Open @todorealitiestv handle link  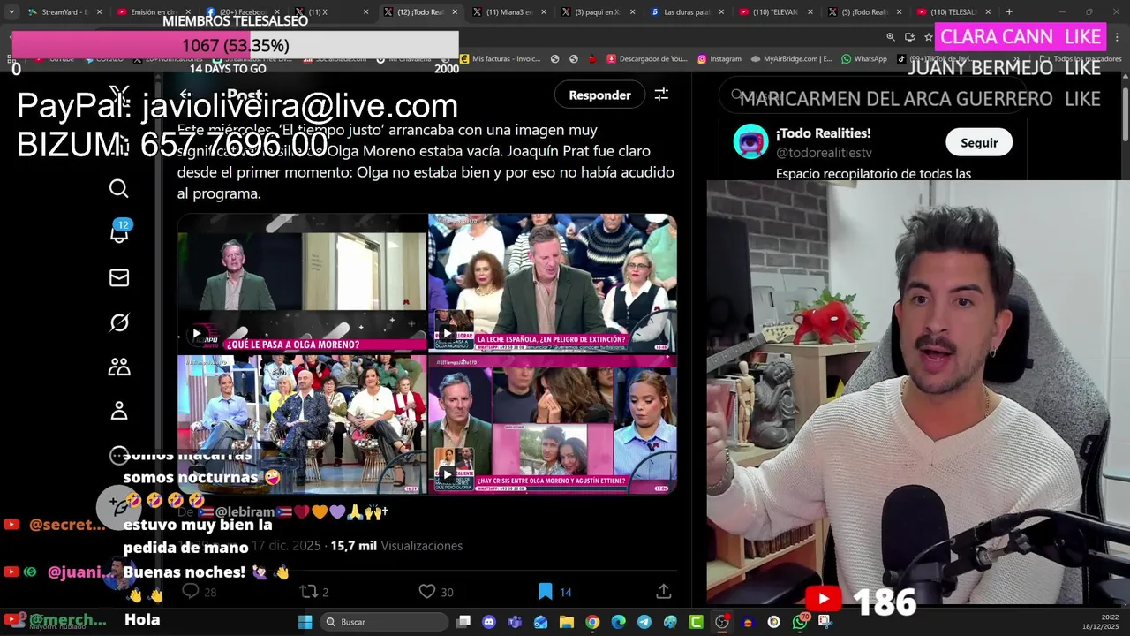click(824, 153)
